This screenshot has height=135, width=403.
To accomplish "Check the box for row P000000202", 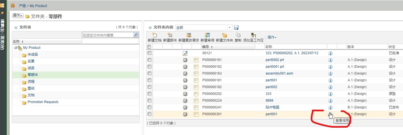I will click(x=149, y=93).
